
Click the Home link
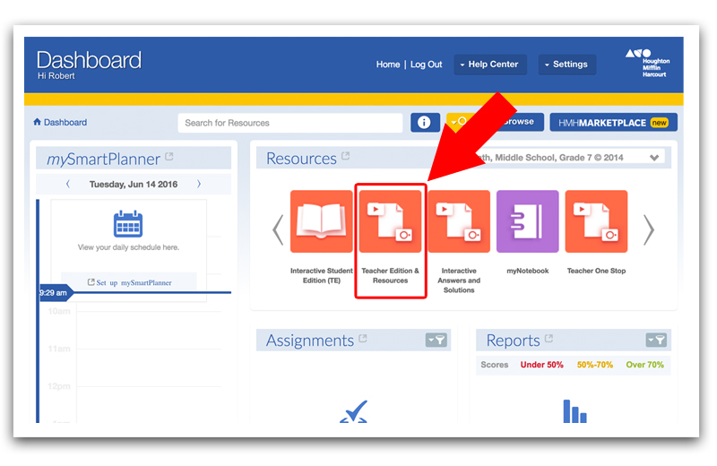pos(388,65)
